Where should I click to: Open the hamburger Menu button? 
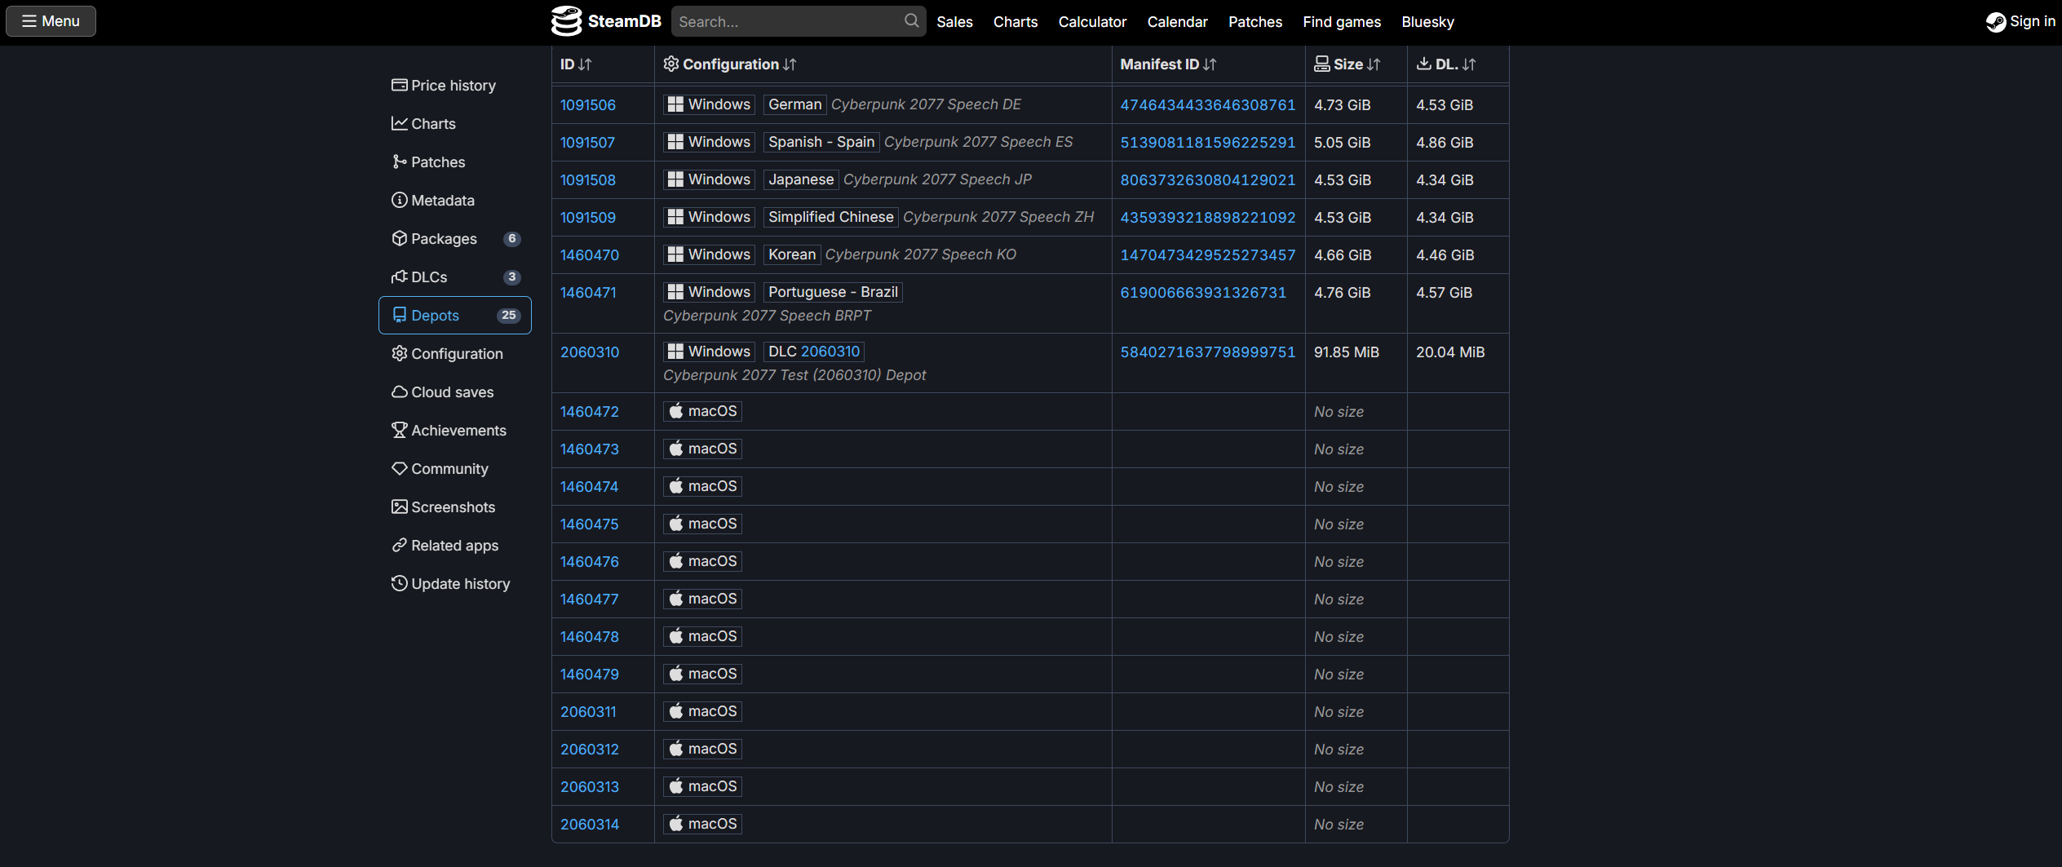(x=51, y=21)
